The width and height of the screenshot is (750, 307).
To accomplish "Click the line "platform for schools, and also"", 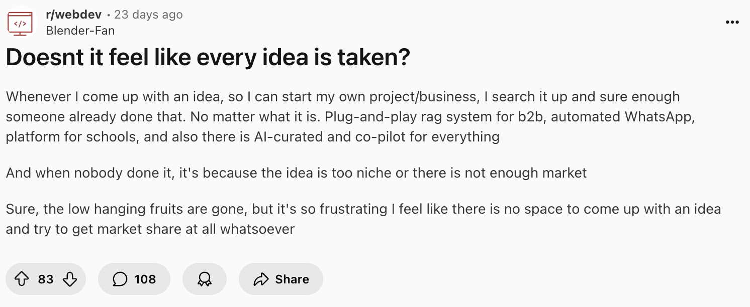I will point(253,137).
